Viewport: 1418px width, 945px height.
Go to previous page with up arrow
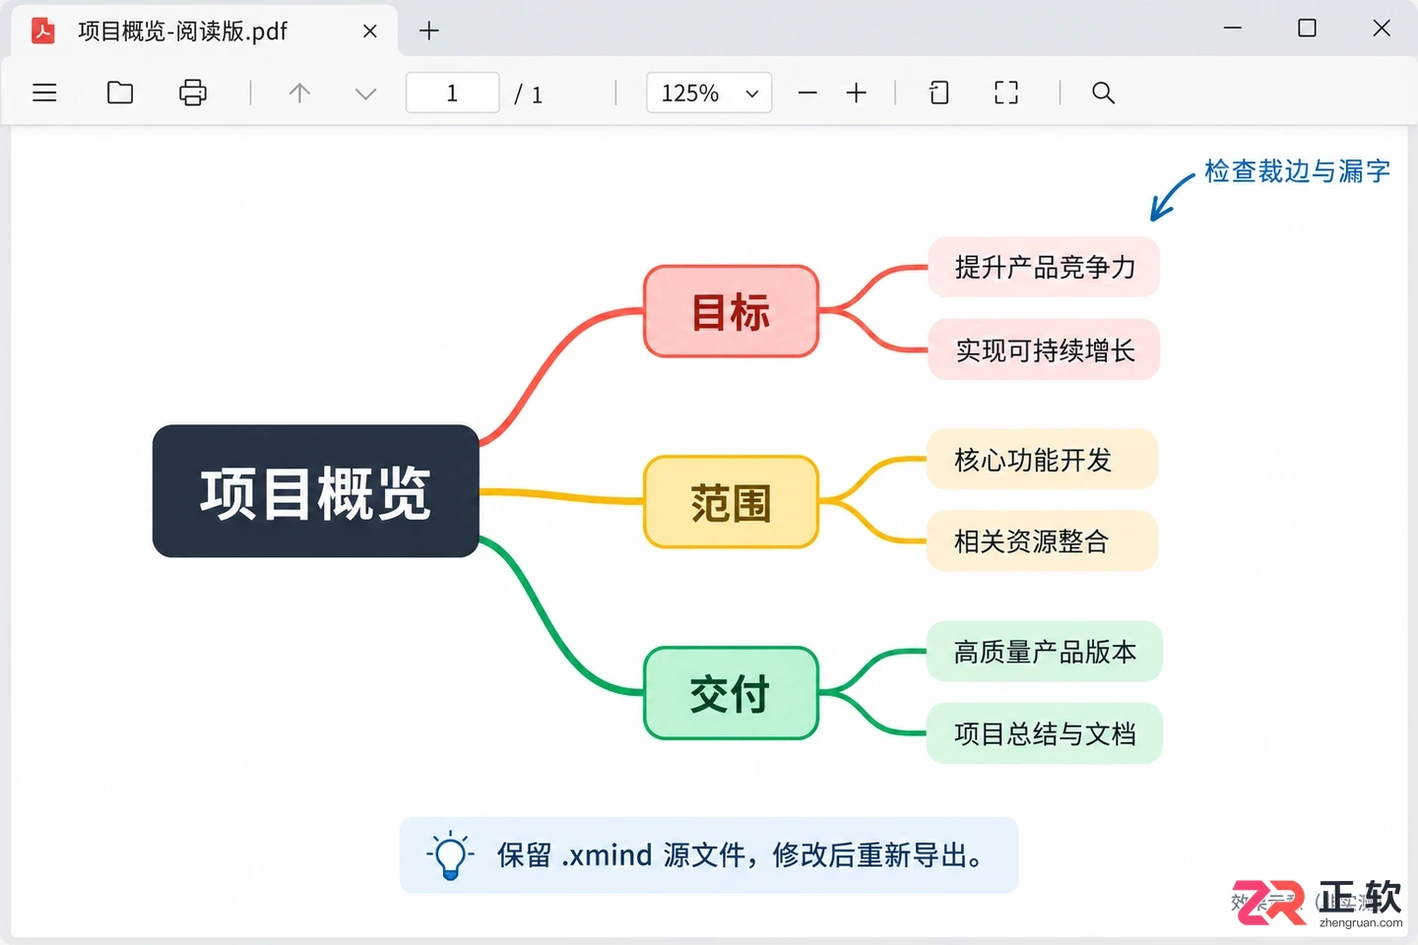[299, 94]
